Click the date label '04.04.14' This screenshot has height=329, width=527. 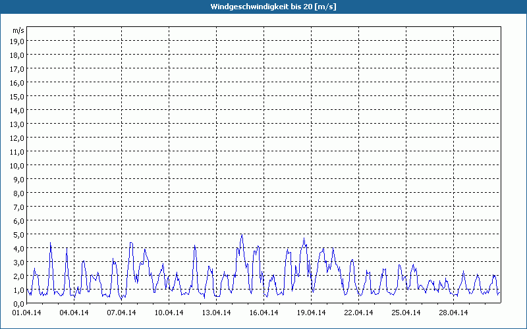tap(74, 313)
